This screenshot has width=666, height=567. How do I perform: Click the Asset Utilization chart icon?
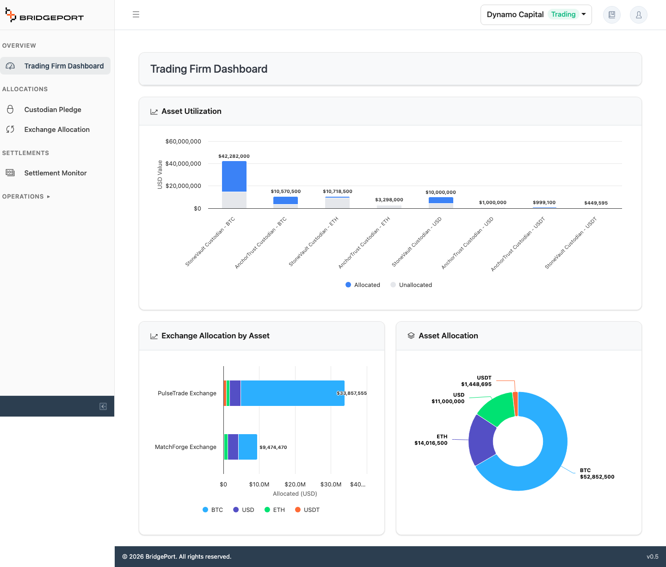pos(154,112)
